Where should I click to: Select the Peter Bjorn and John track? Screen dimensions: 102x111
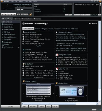[x=86, y=4]
